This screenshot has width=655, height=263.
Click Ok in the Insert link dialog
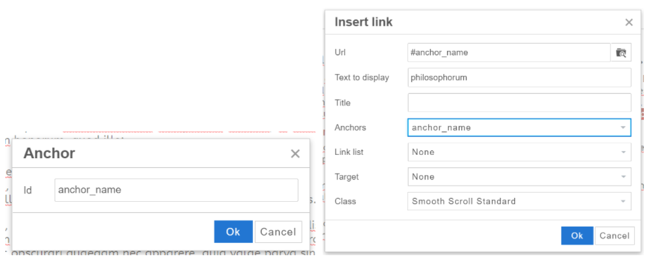577,236
